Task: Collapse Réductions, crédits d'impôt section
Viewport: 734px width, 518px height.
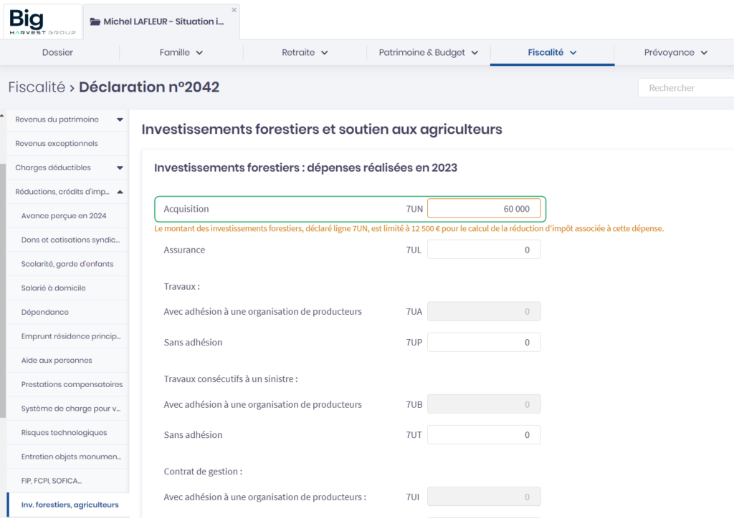Action: pos(120,192)
